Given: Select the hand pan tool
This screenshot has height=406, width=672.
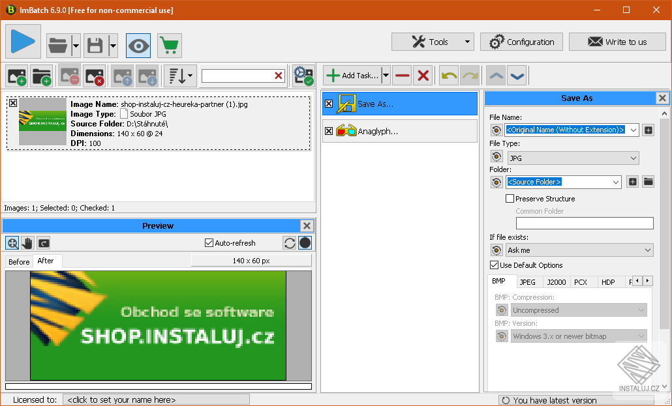Looking at the screenshot, I should tap(27, 243).
